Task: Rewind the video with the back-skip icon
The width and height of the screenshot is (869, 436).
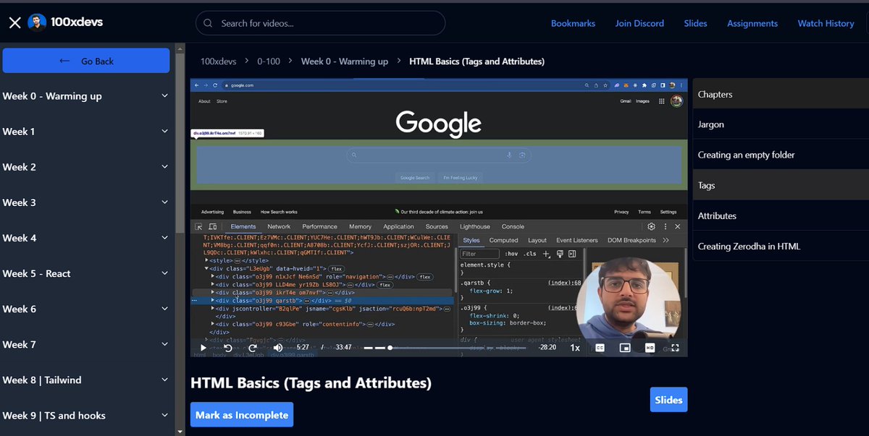Action: tap(227, 348)
